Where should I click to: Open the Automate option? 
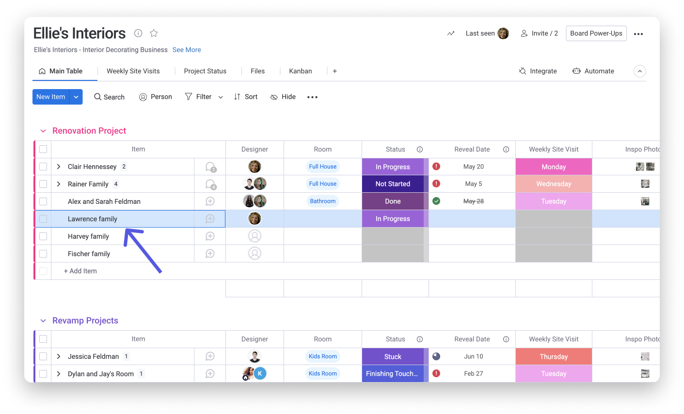coord(593,71)
